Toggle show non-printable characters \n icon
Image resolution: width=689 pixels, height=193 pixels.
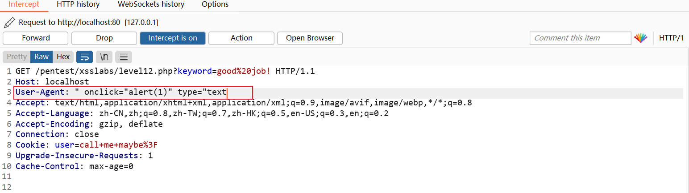coord(104,57)
